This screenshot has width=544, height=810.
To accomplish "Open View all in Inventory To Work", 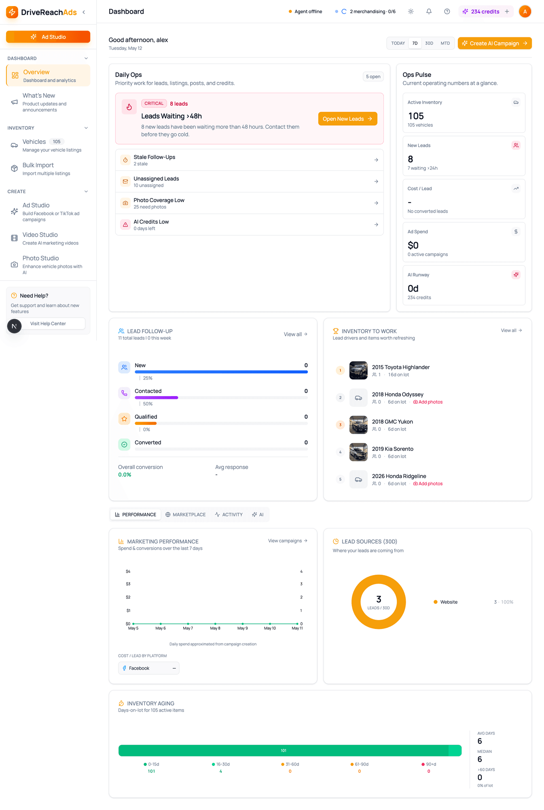I will (x=512, y=330).
